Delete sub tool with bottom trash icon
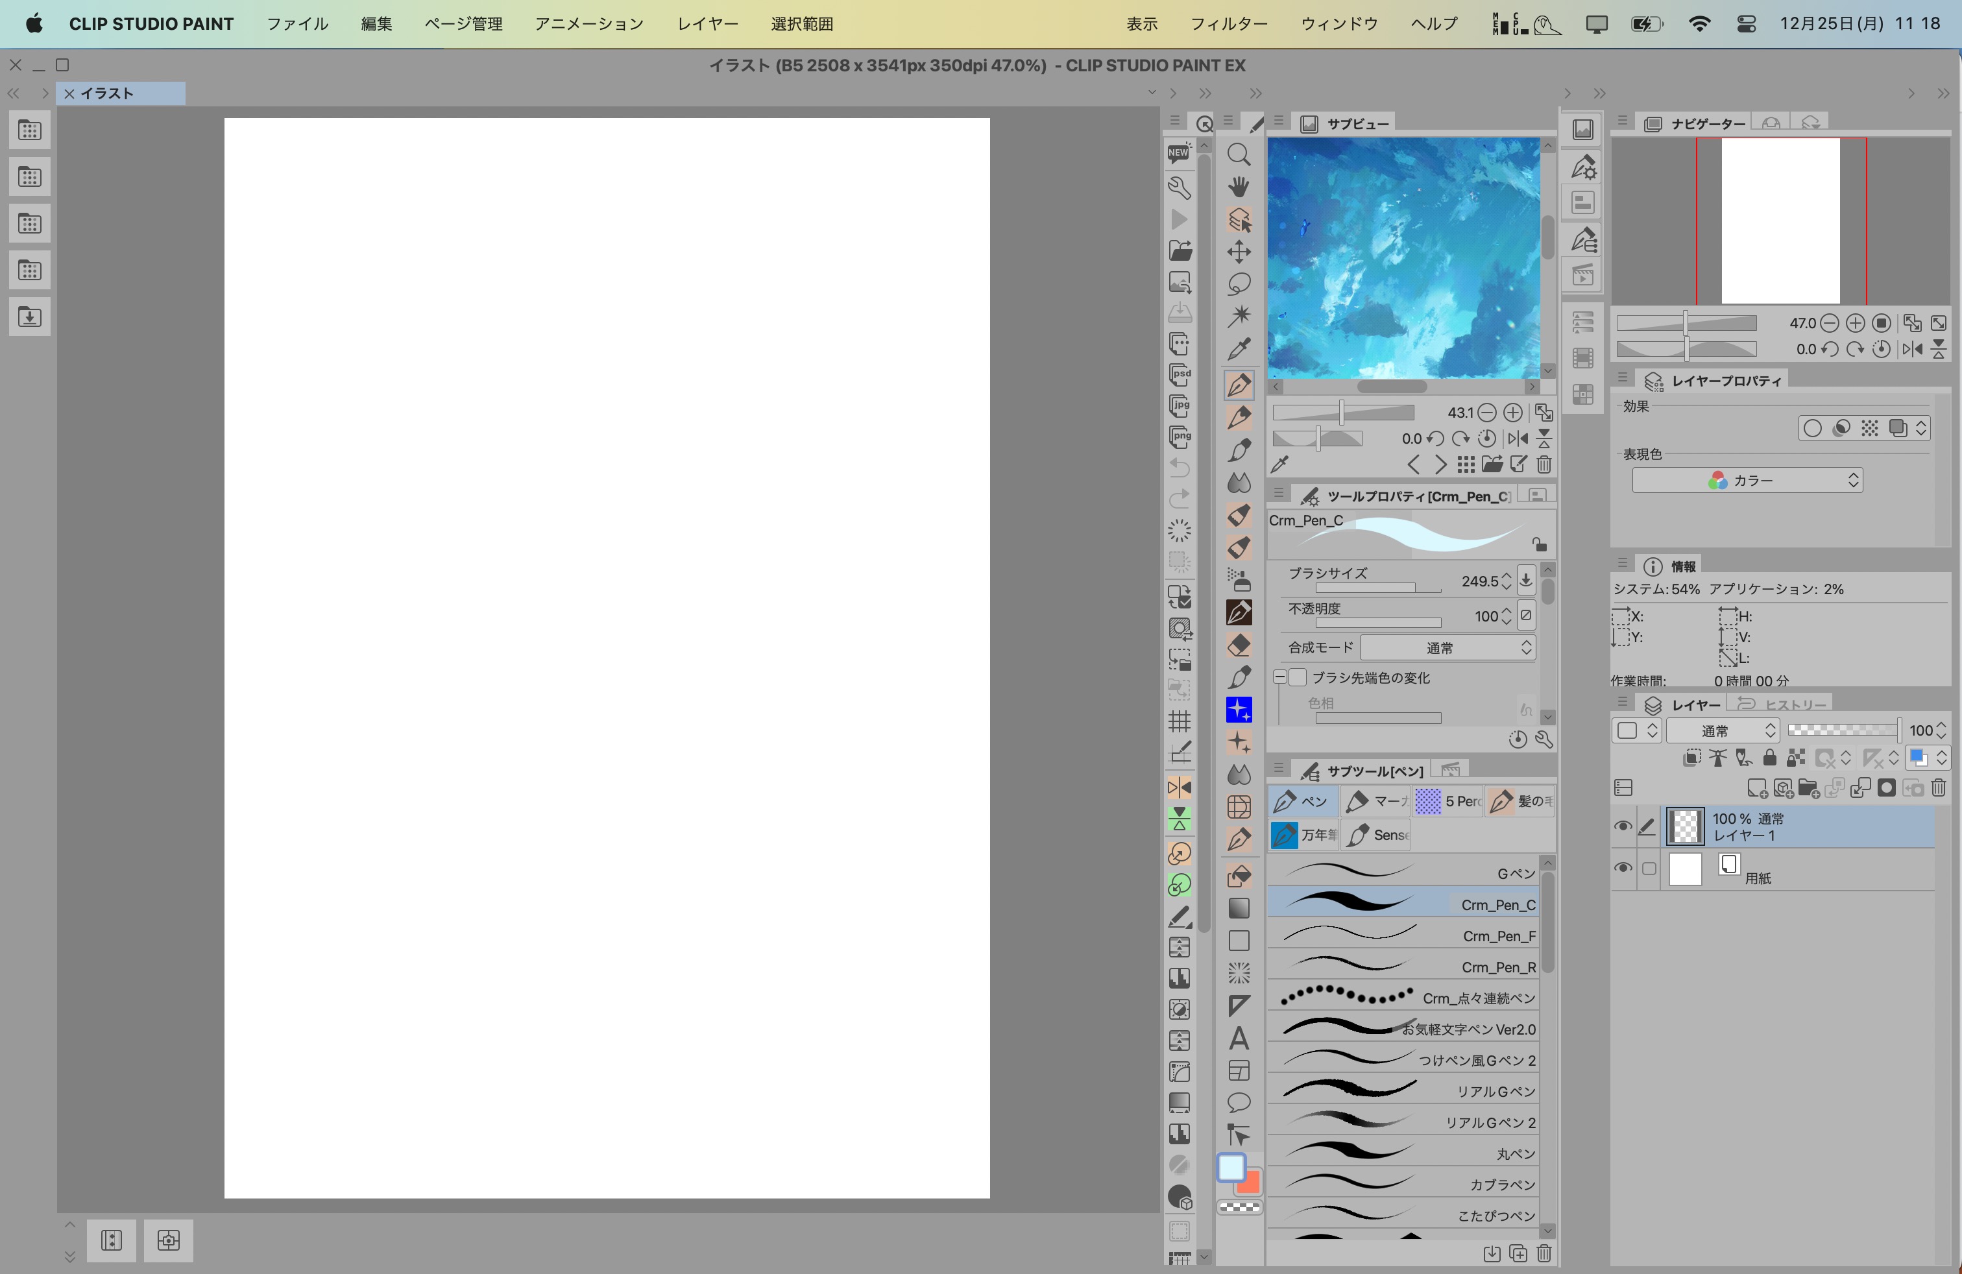1962x1274 pixels. tap(1544, 1253)
